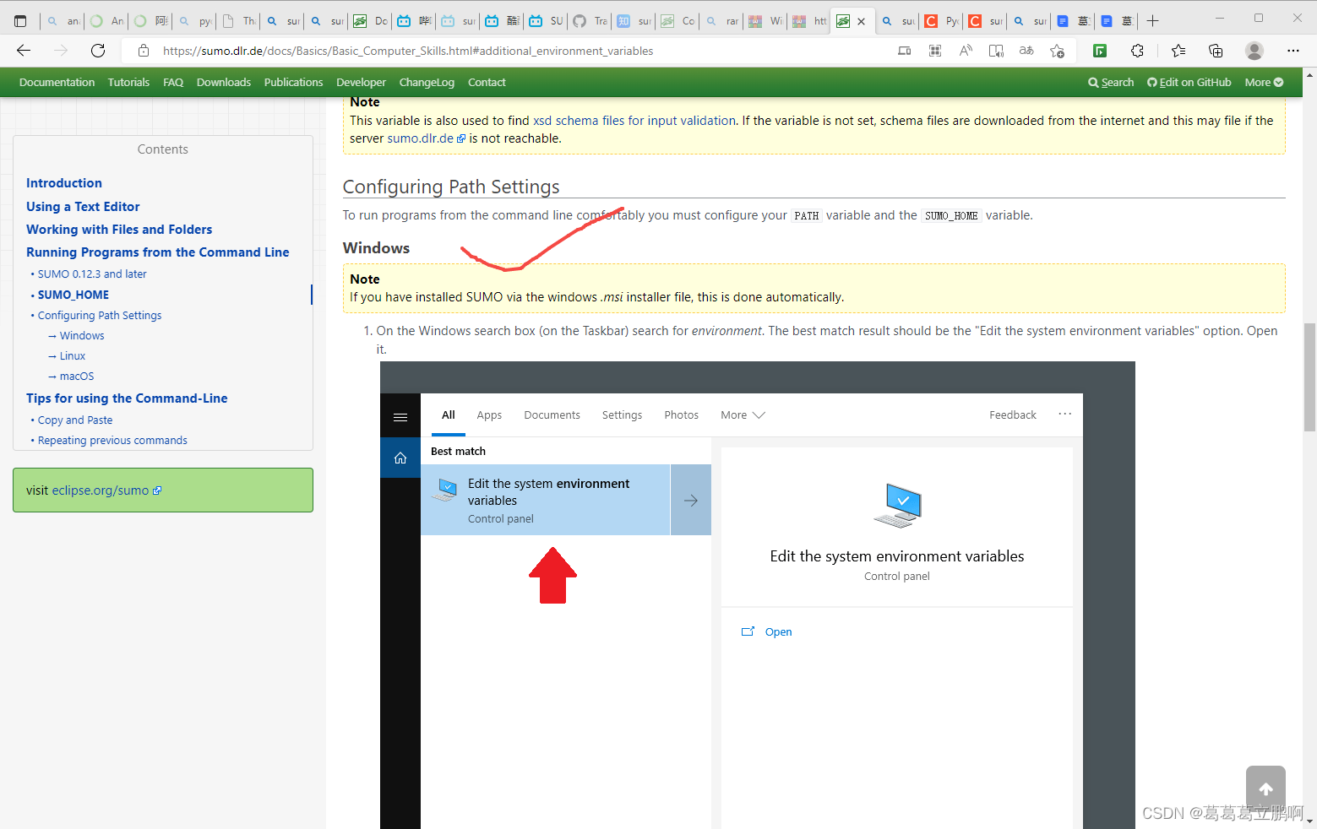Open Immersive Reader book icon
1317x829 pixels.
point(996,51)
